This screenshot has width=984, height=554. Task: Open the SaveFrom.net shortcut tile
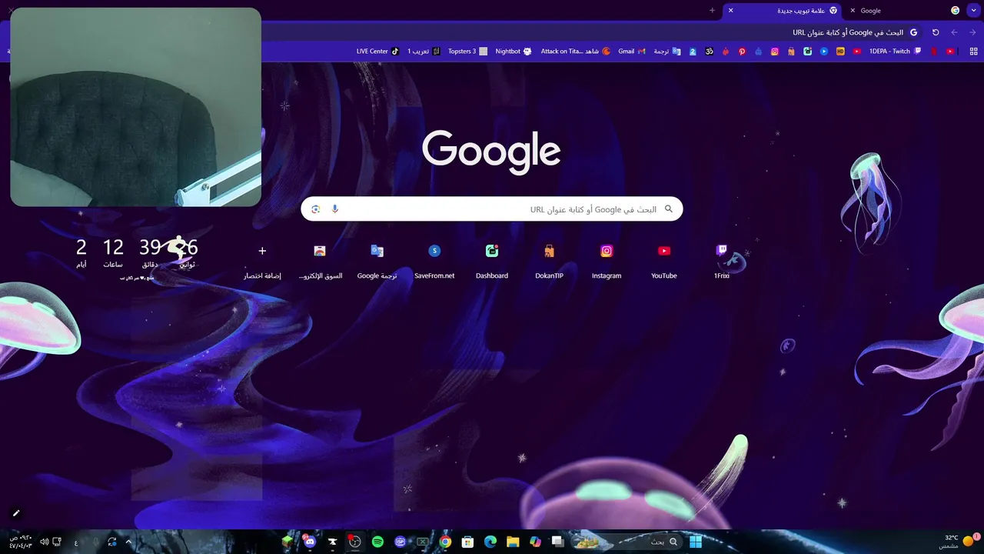click(x=434, y=260)
